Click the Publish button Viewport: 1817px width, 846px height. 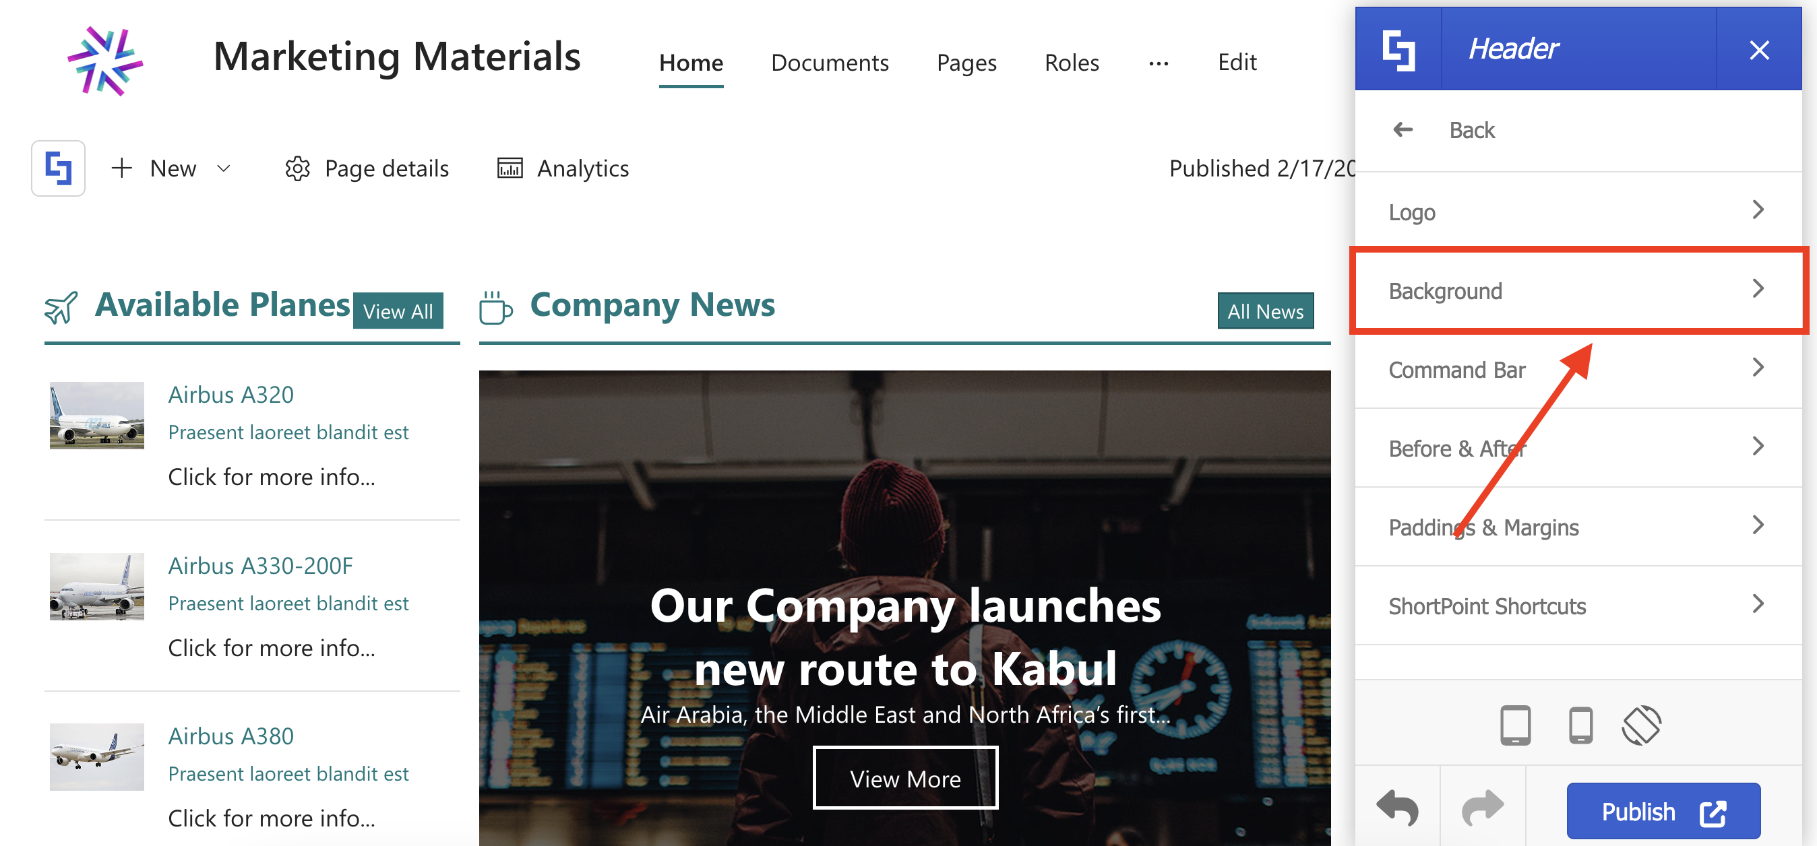(1663, 812)
